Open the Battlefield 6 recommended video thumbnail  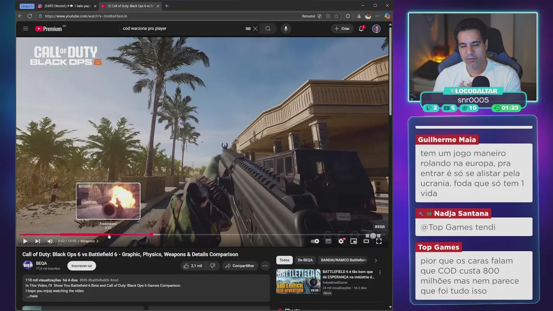pos(299,282)
